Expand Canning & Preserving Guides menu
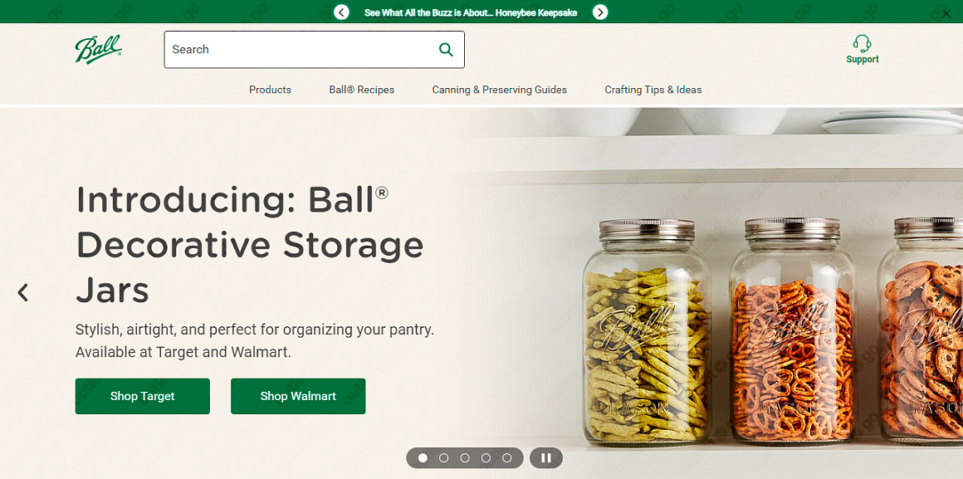 pos(499,90)
